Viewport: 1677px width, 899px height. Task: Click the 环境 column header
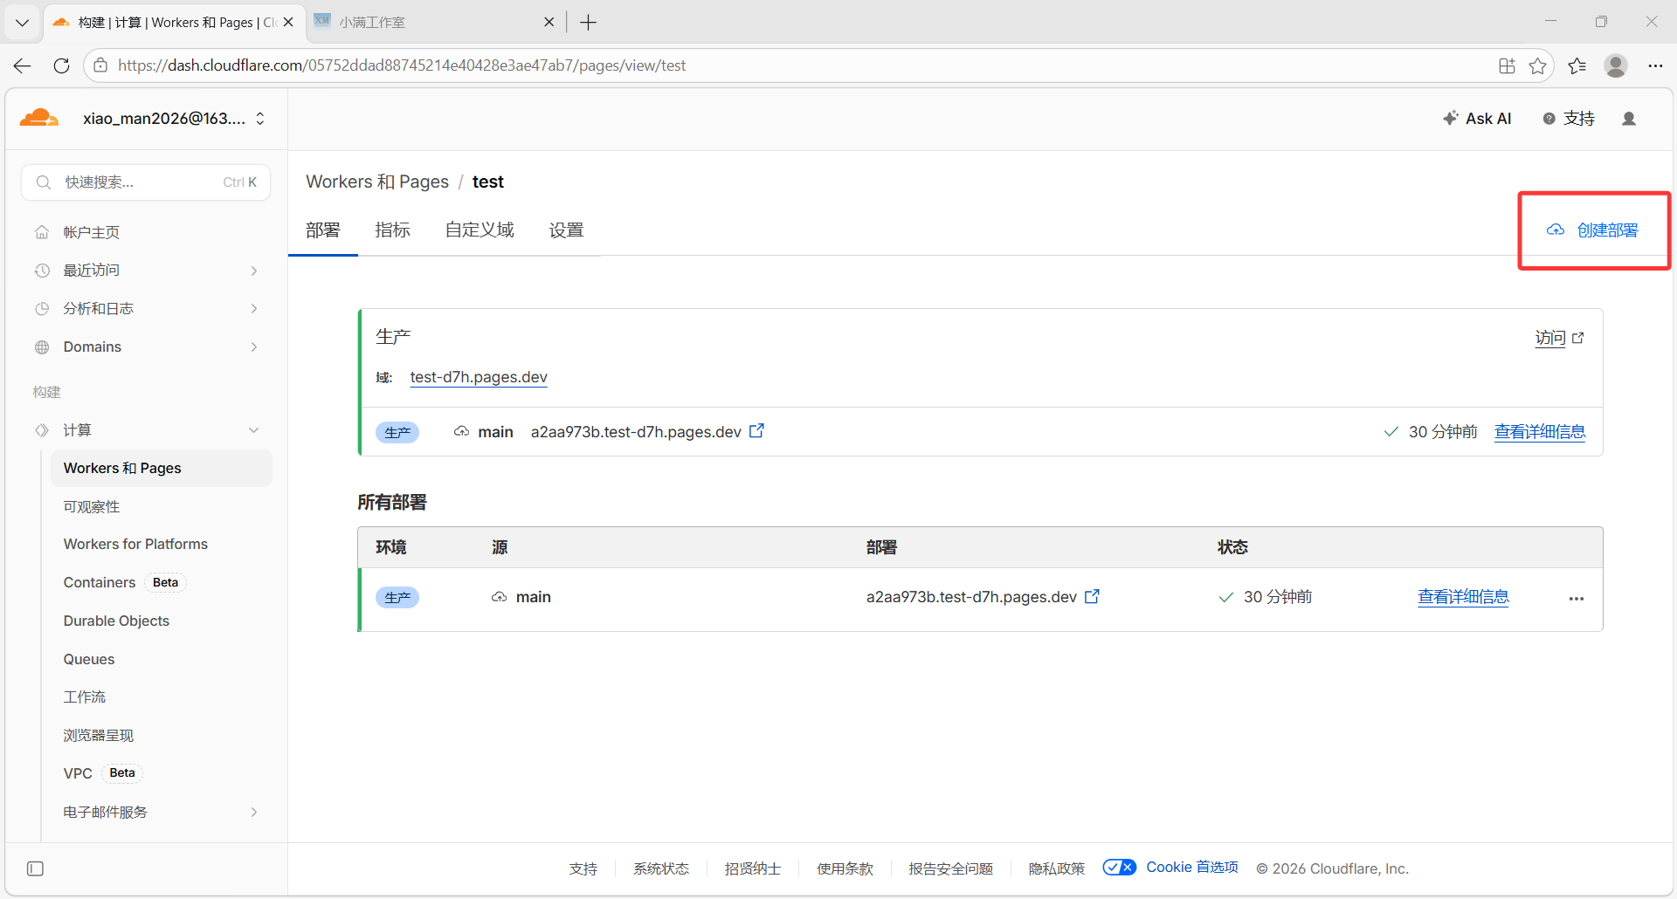pos(390,547)
